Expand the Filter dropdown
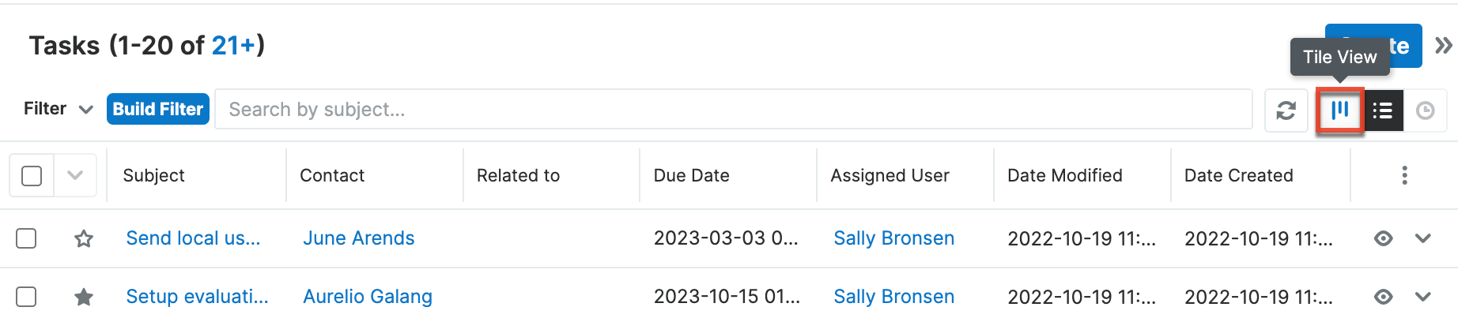1458x322 pixels. [58, 109]
